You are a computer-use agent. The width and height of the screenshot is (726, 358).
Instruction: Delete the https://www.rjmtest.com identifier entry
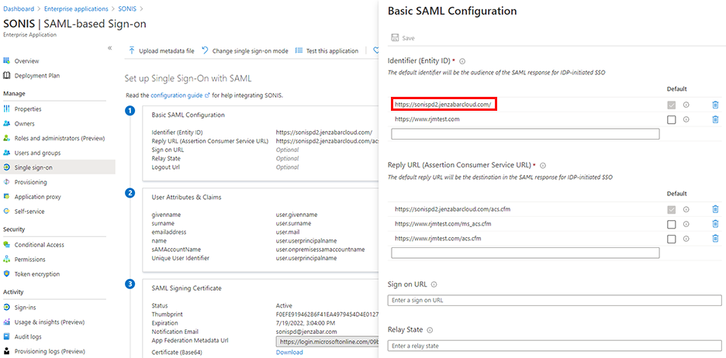pos(715,119)
